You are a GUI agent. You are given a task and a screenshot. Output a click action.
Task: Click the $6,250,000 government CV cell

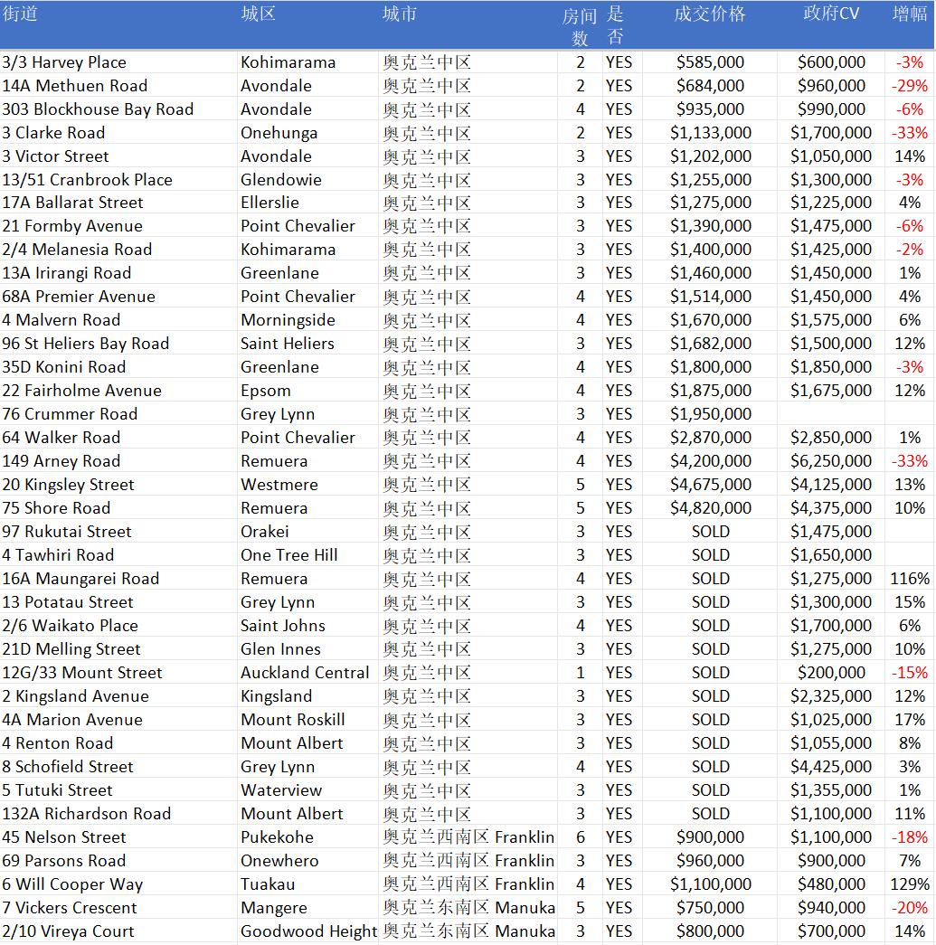(831, 461)
